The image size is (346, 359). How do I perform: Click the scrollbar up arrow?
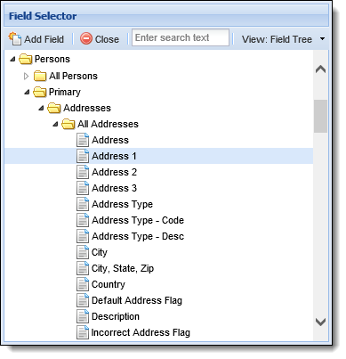pos(321,69)
